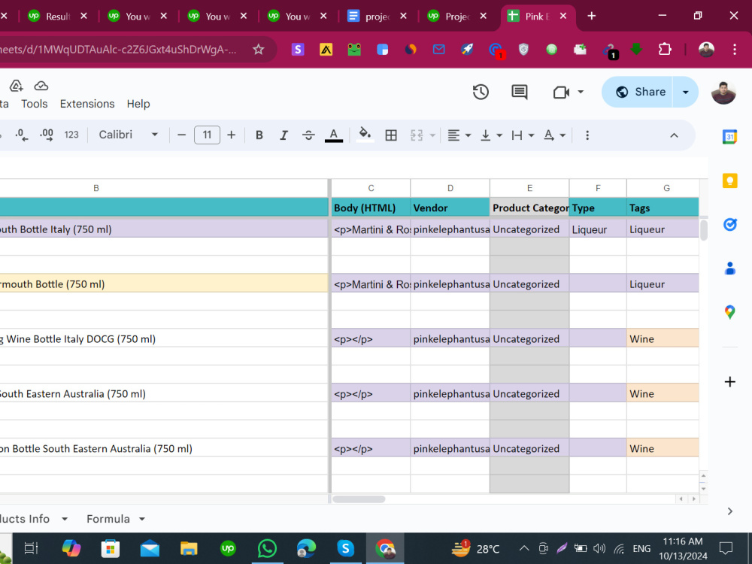Open meeting options dropdown arrow

pos(581,92)
